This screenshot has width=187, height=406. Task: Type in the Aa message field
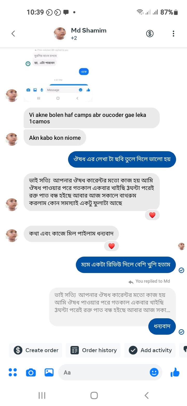pyautogui.click(x=104, y=372)
